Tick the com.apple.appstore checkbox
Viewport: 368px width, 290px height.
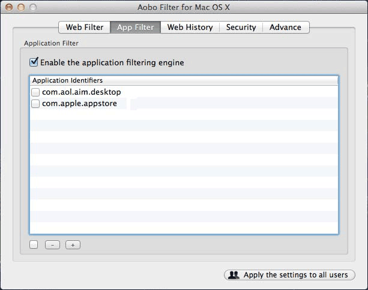35,104
